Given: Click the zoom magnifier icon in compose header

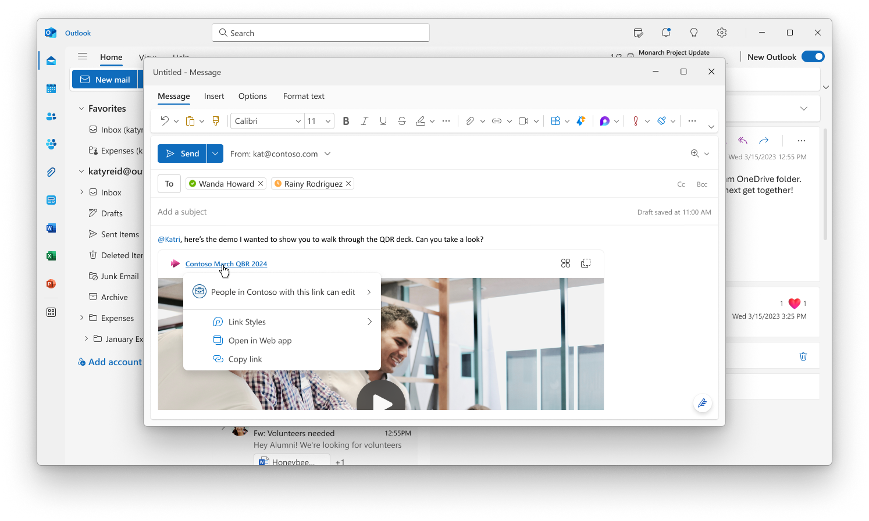Looking at the screenshot, I should click(695, 154).
